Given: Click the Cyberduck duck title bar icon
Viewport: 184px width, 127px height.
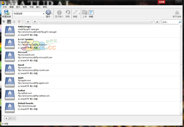Looking at the screenshot, I should pos(3,2).
